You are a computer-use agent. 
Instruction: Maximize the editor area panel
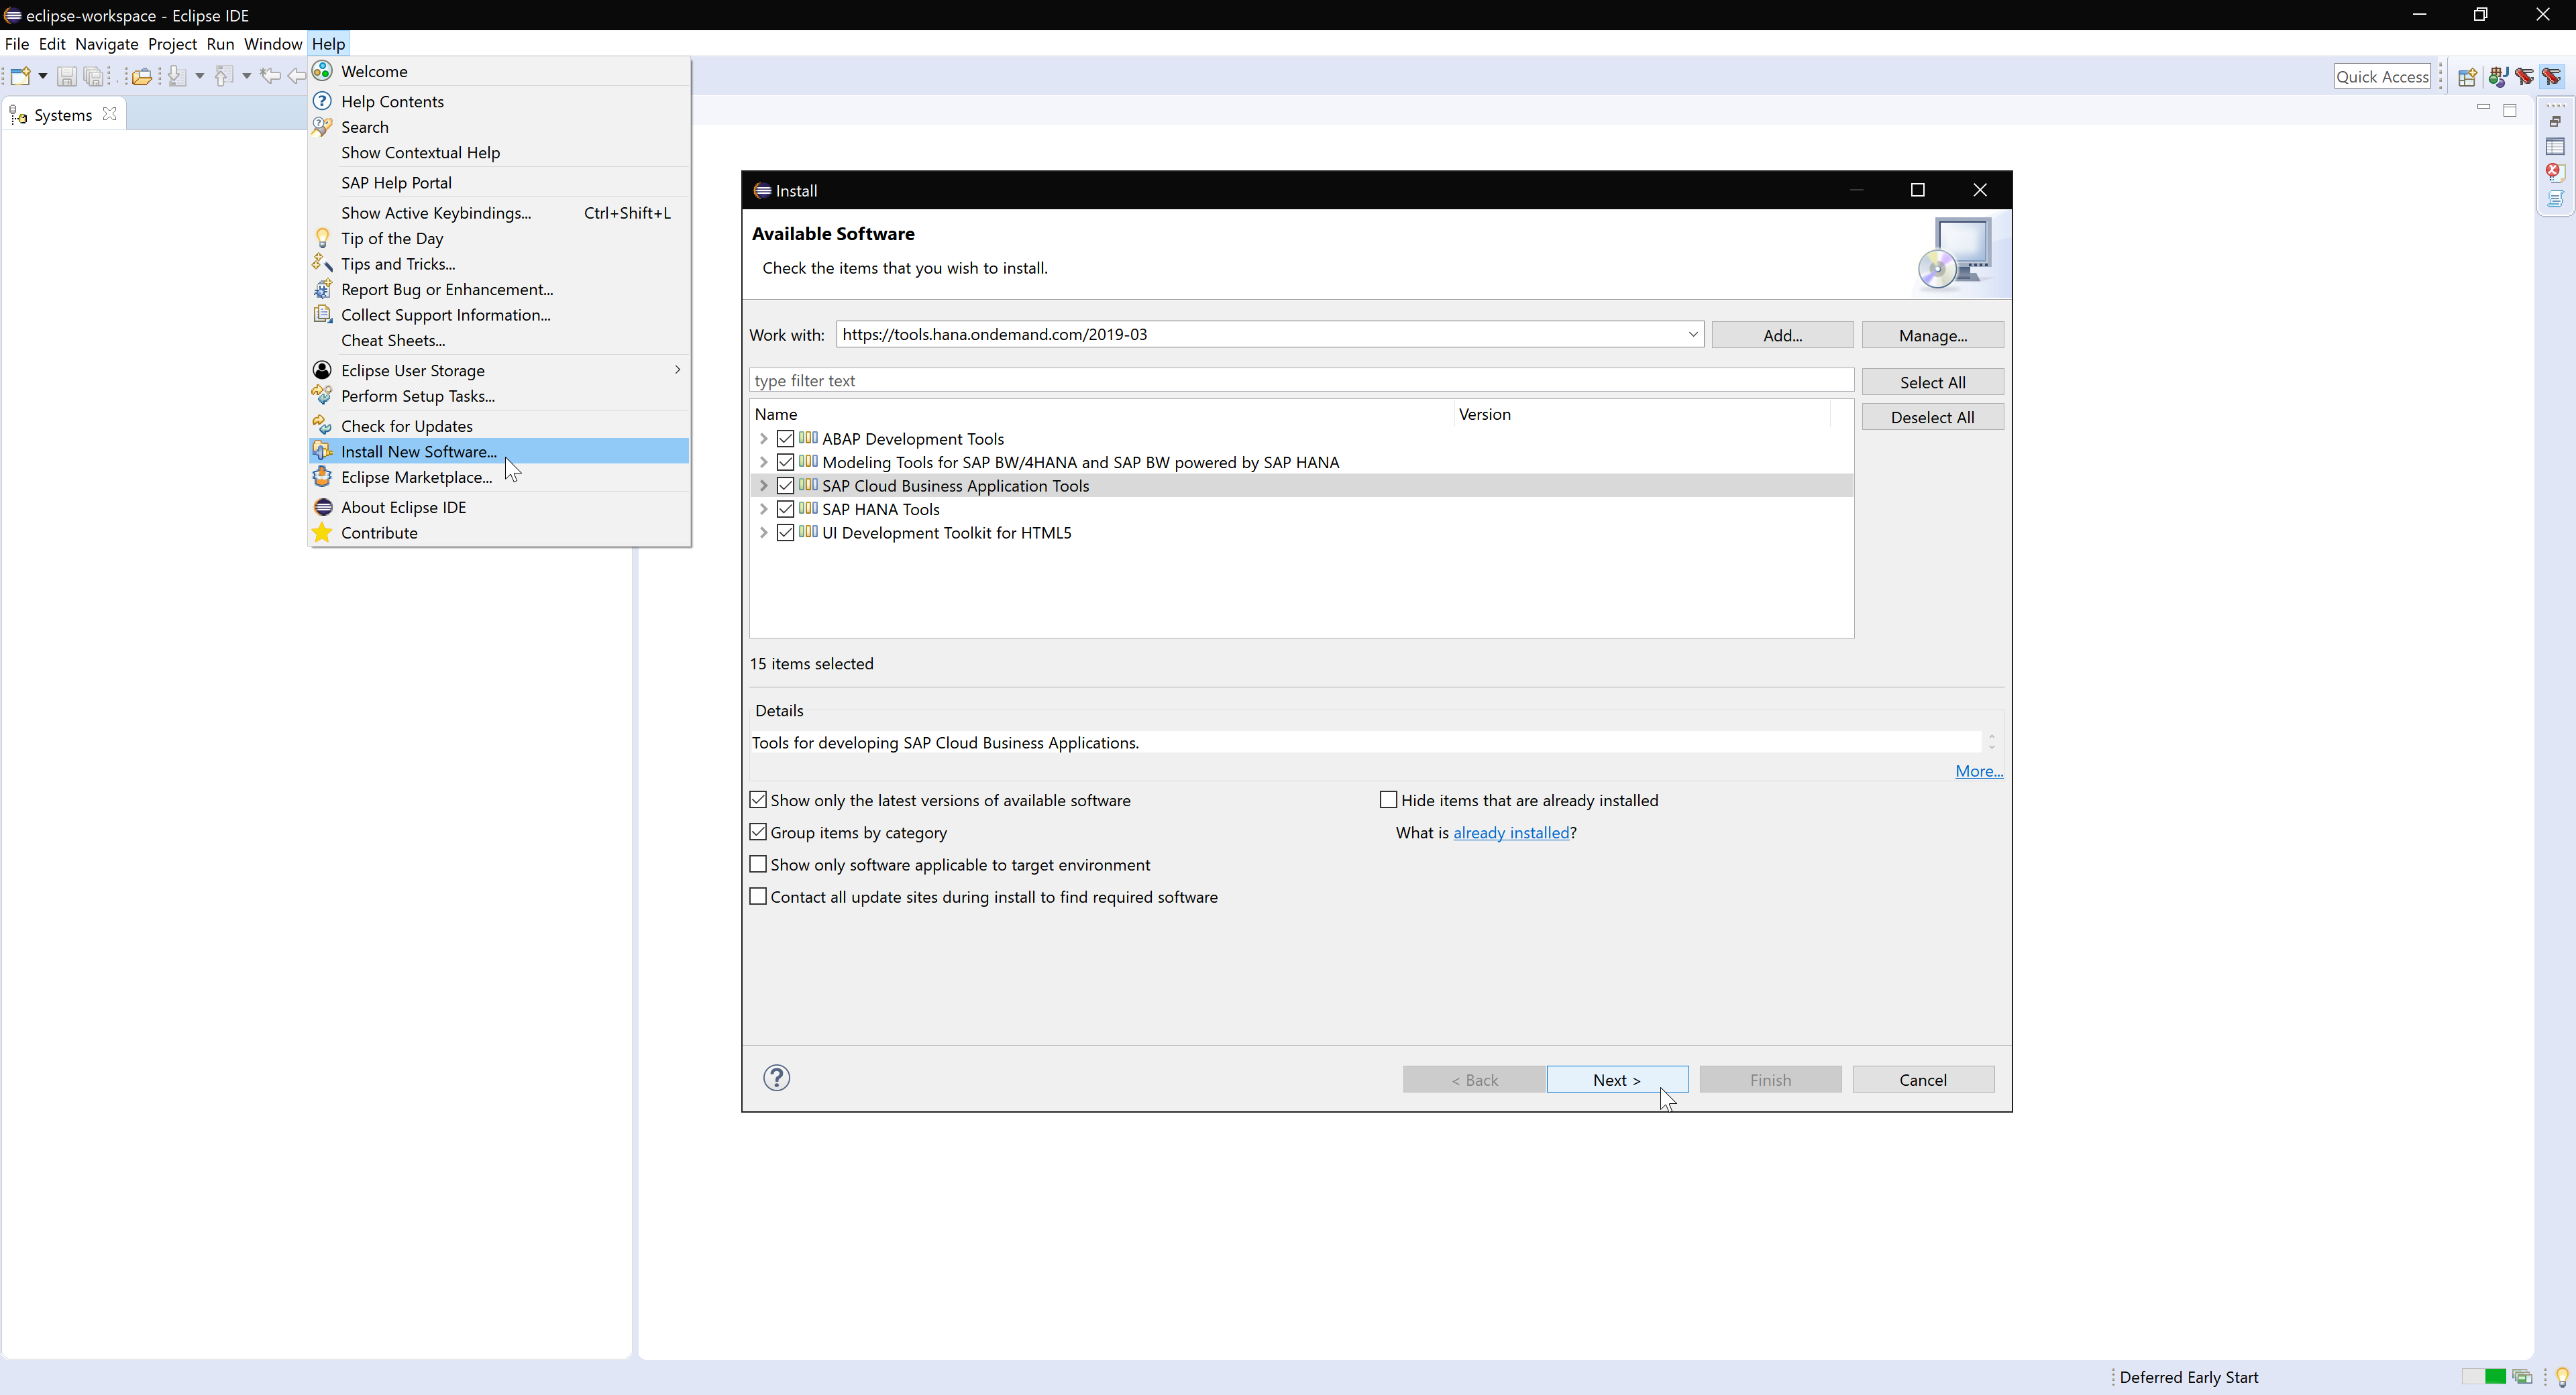coord(2510,110)
